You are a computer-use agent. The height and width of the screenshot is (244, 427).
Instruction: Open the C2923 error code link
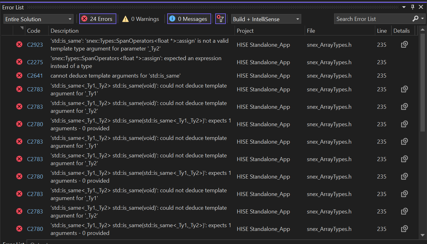point(35,45)
